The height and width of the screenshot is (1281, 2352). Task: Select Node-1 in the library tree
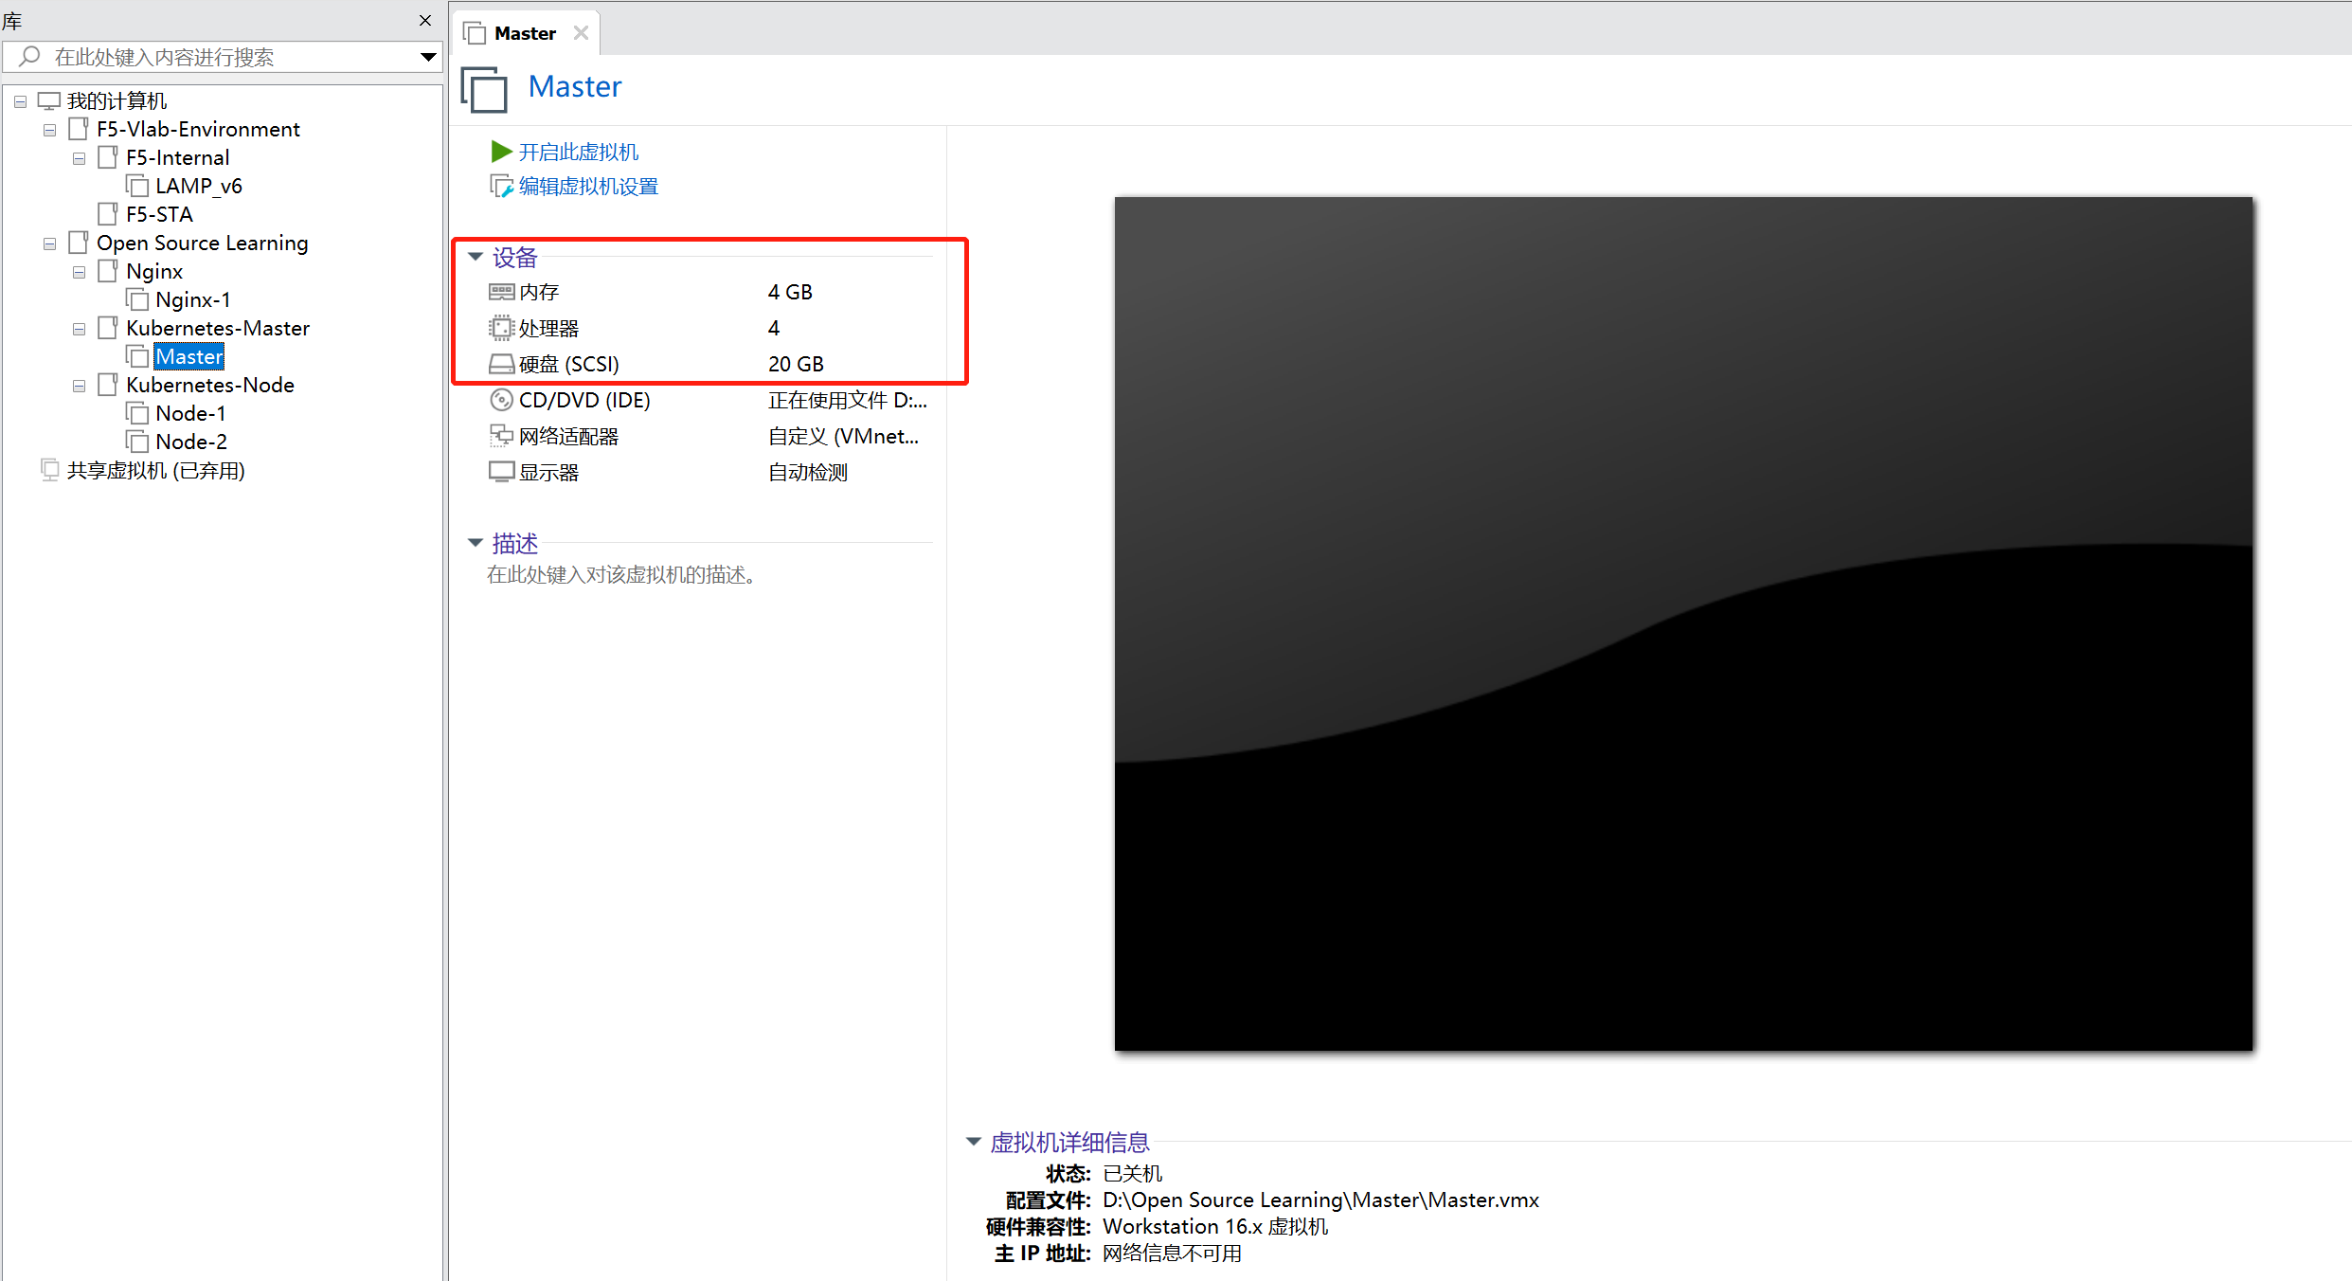click(x=190, y=414)
